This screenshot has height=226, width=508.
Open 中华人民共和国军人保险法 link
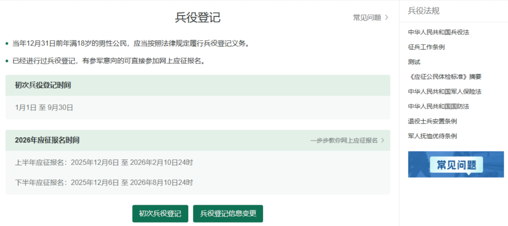click(444, 92)
